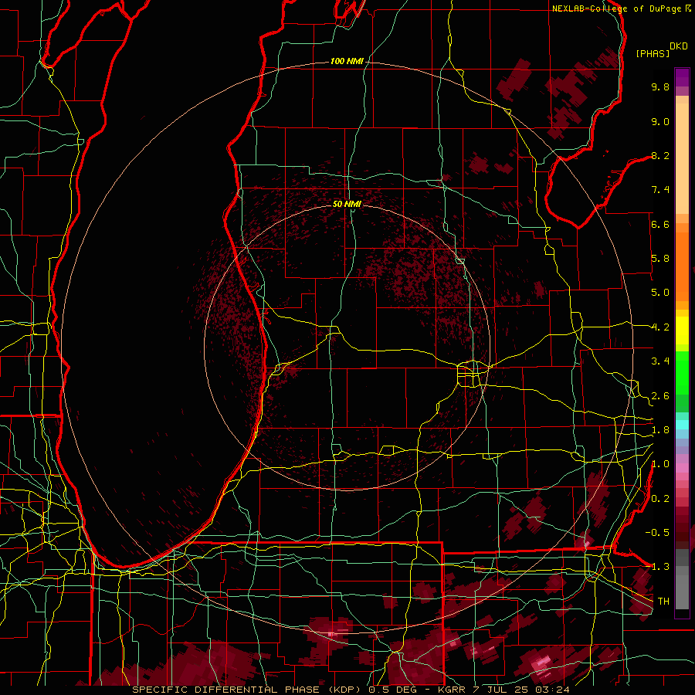Click the KGRR station identifier in the caption
Viewport: 695px width, 695px height.
tap(451, 690)
